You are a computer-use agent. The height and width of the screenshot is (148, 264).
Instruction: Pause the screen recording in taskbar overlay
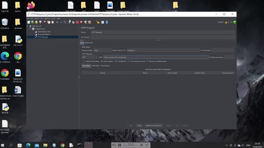pyautogui.click(x=120, y=145)
